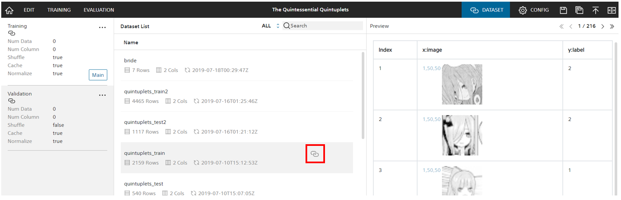621x200 pixels.
Task: Click the link icon under Training
Action: [x=12, y=33]
